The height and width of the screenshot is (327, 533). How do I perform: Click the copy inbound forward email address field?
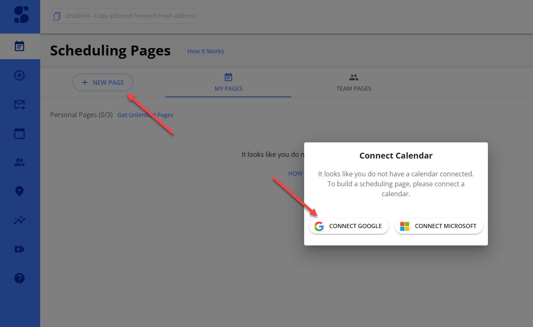(x=124, y=16)
